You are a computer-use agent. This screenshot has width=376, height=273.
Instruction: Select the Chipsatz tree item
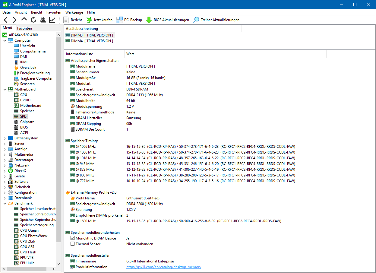click(x=27, y=122)
